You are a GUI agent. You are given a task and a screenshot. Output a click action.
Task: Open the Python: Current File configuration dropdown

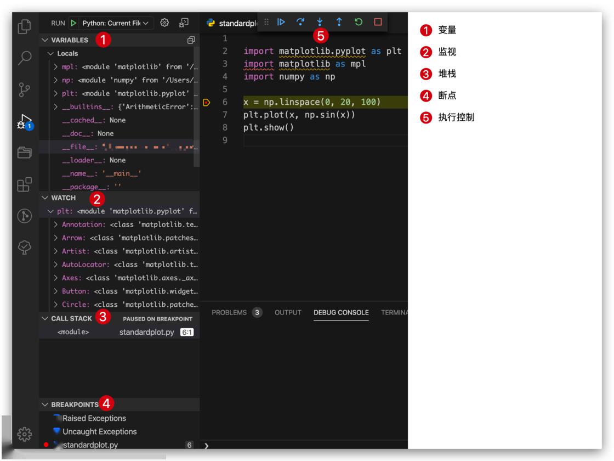tap(114, 23)
